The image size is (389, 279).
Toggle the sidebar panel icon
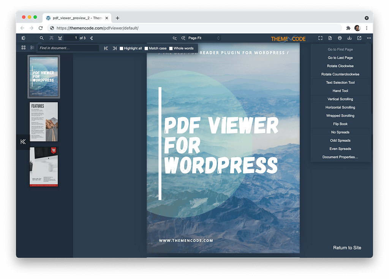(x=24, y=38)
